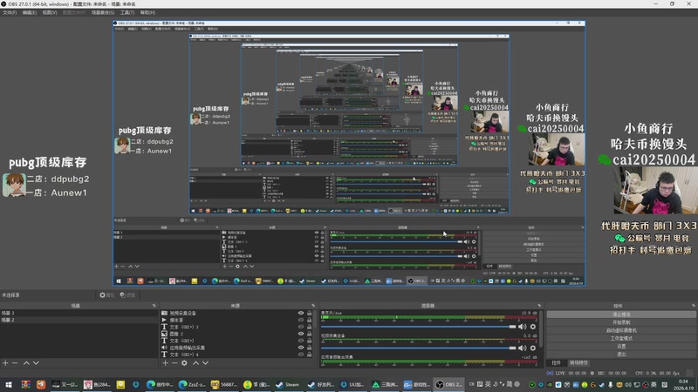Switch to the 控件 tab
The height and width of the screenshot is (392, 698).
(x=556, y=363)
